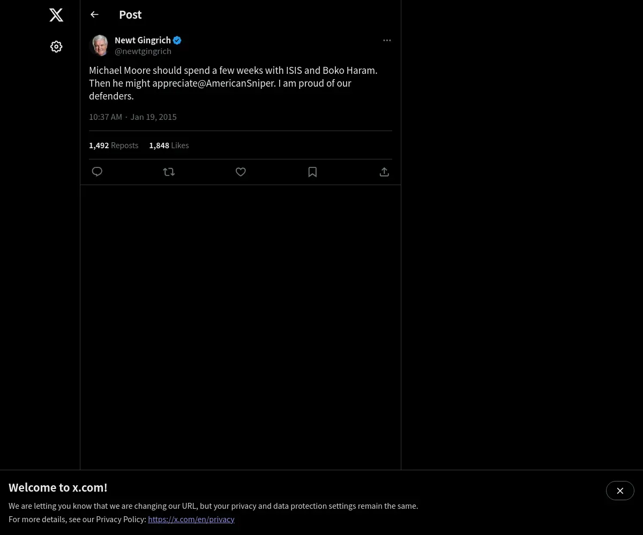The image size is (643, 535).
Task: Reply to the post via comment icon
Action: click(97, 172)
